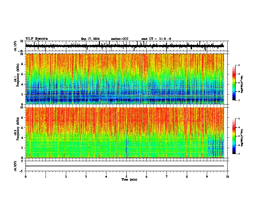Click the "-3" label on ch.2 color bar
This screenshot has height=198, width=256.
238,119
